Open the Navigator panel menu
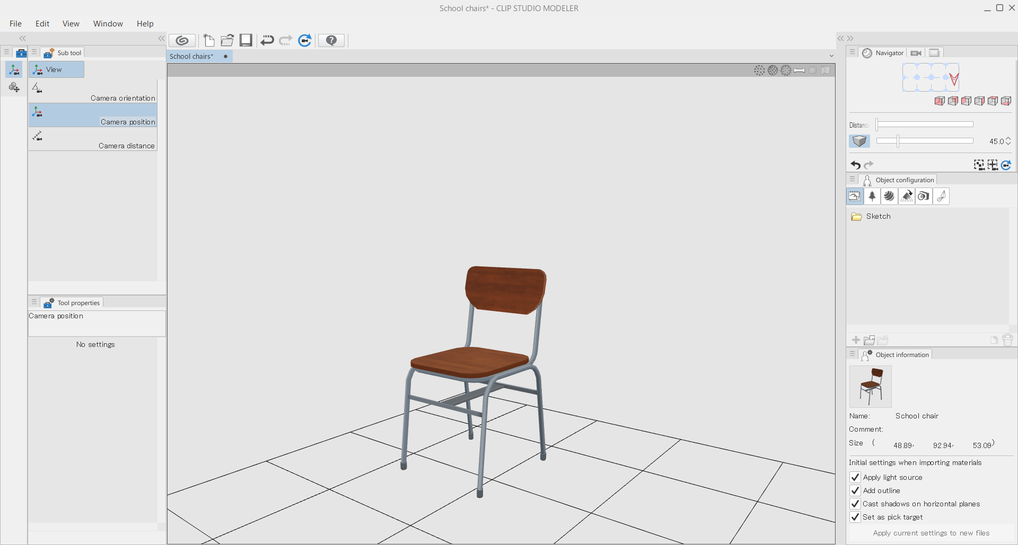This screenshot has height=545, width=1018. click(x=852, y=52)
